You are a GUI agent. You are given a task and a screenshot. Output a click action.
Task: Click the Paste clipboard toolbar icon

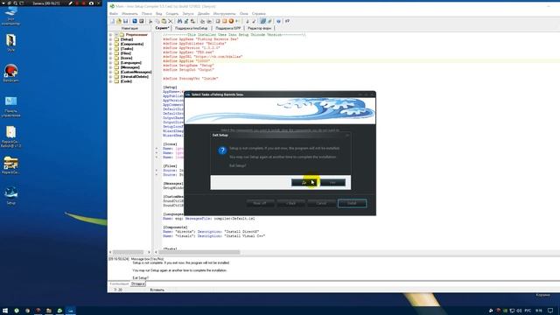coord(164,21)
